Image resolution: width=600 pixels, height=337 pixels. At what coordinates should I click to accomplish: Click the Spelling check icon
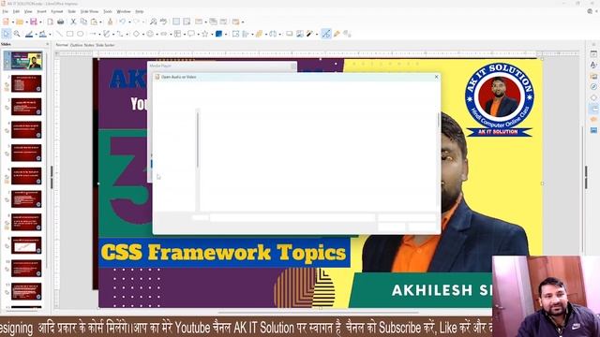(163, 22)
